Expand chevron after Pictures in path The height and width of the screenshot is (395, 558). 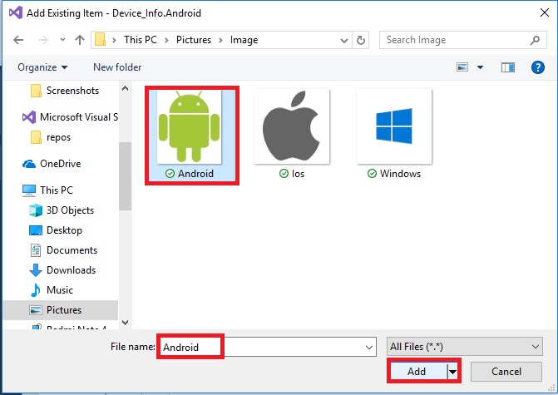tap(220, 40)
